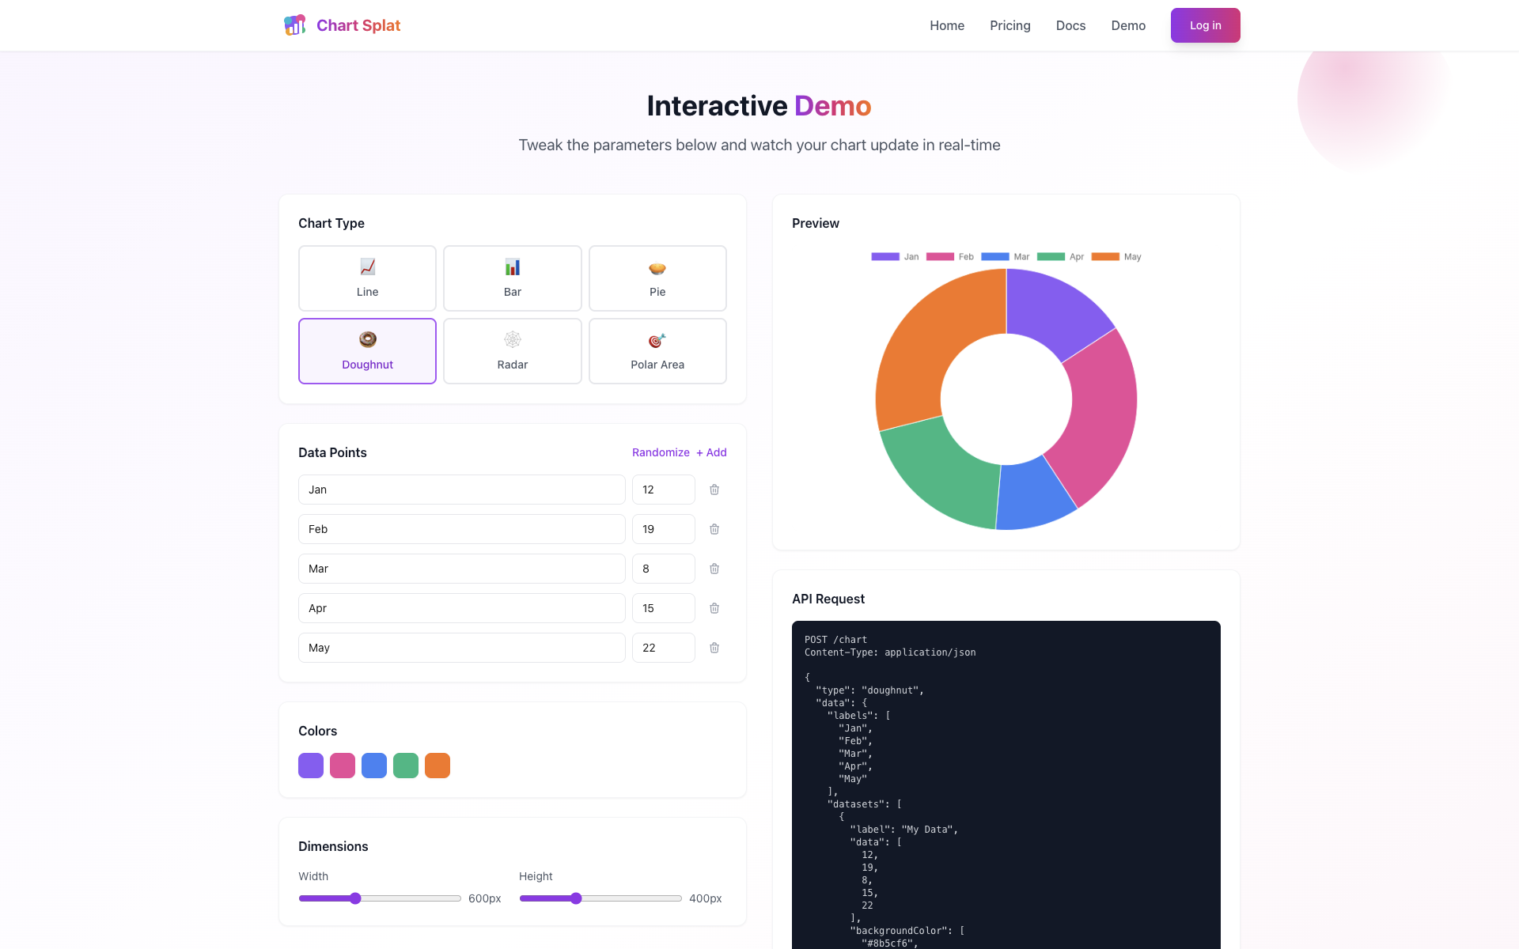Screen dimensions: 1519x949
Task: Toggle May legend item
Action: tap(1116, 257)
